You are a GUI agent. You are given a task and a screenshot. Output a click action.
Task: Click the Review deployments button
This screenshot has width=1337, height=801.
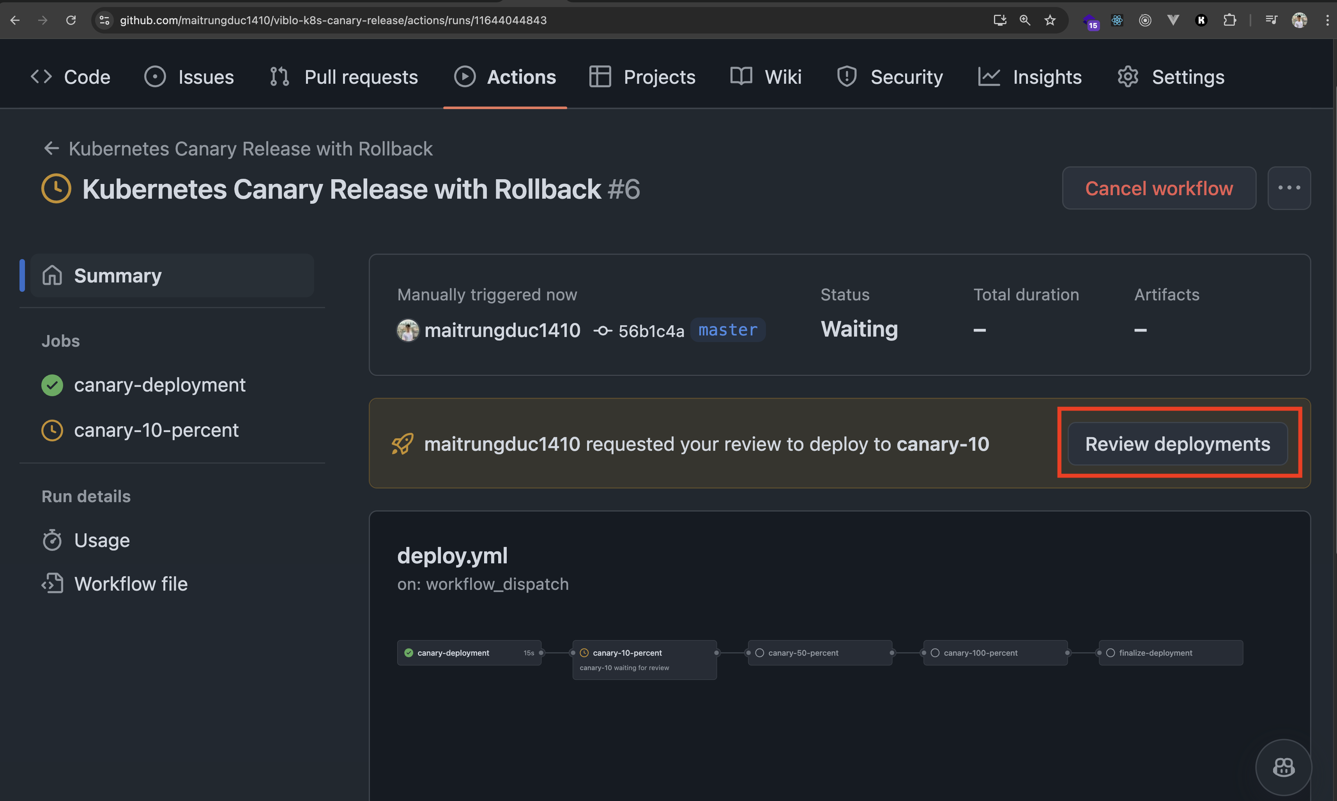click(1178, 443)
